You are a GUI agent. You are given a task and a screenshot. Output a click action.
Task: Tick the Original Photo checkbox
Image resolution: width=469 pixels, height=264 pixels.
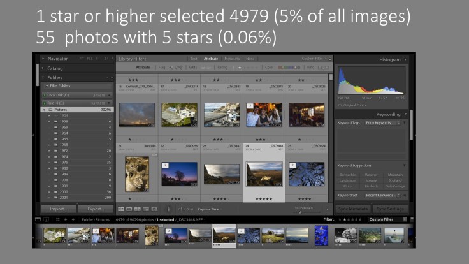click(340, 105)
